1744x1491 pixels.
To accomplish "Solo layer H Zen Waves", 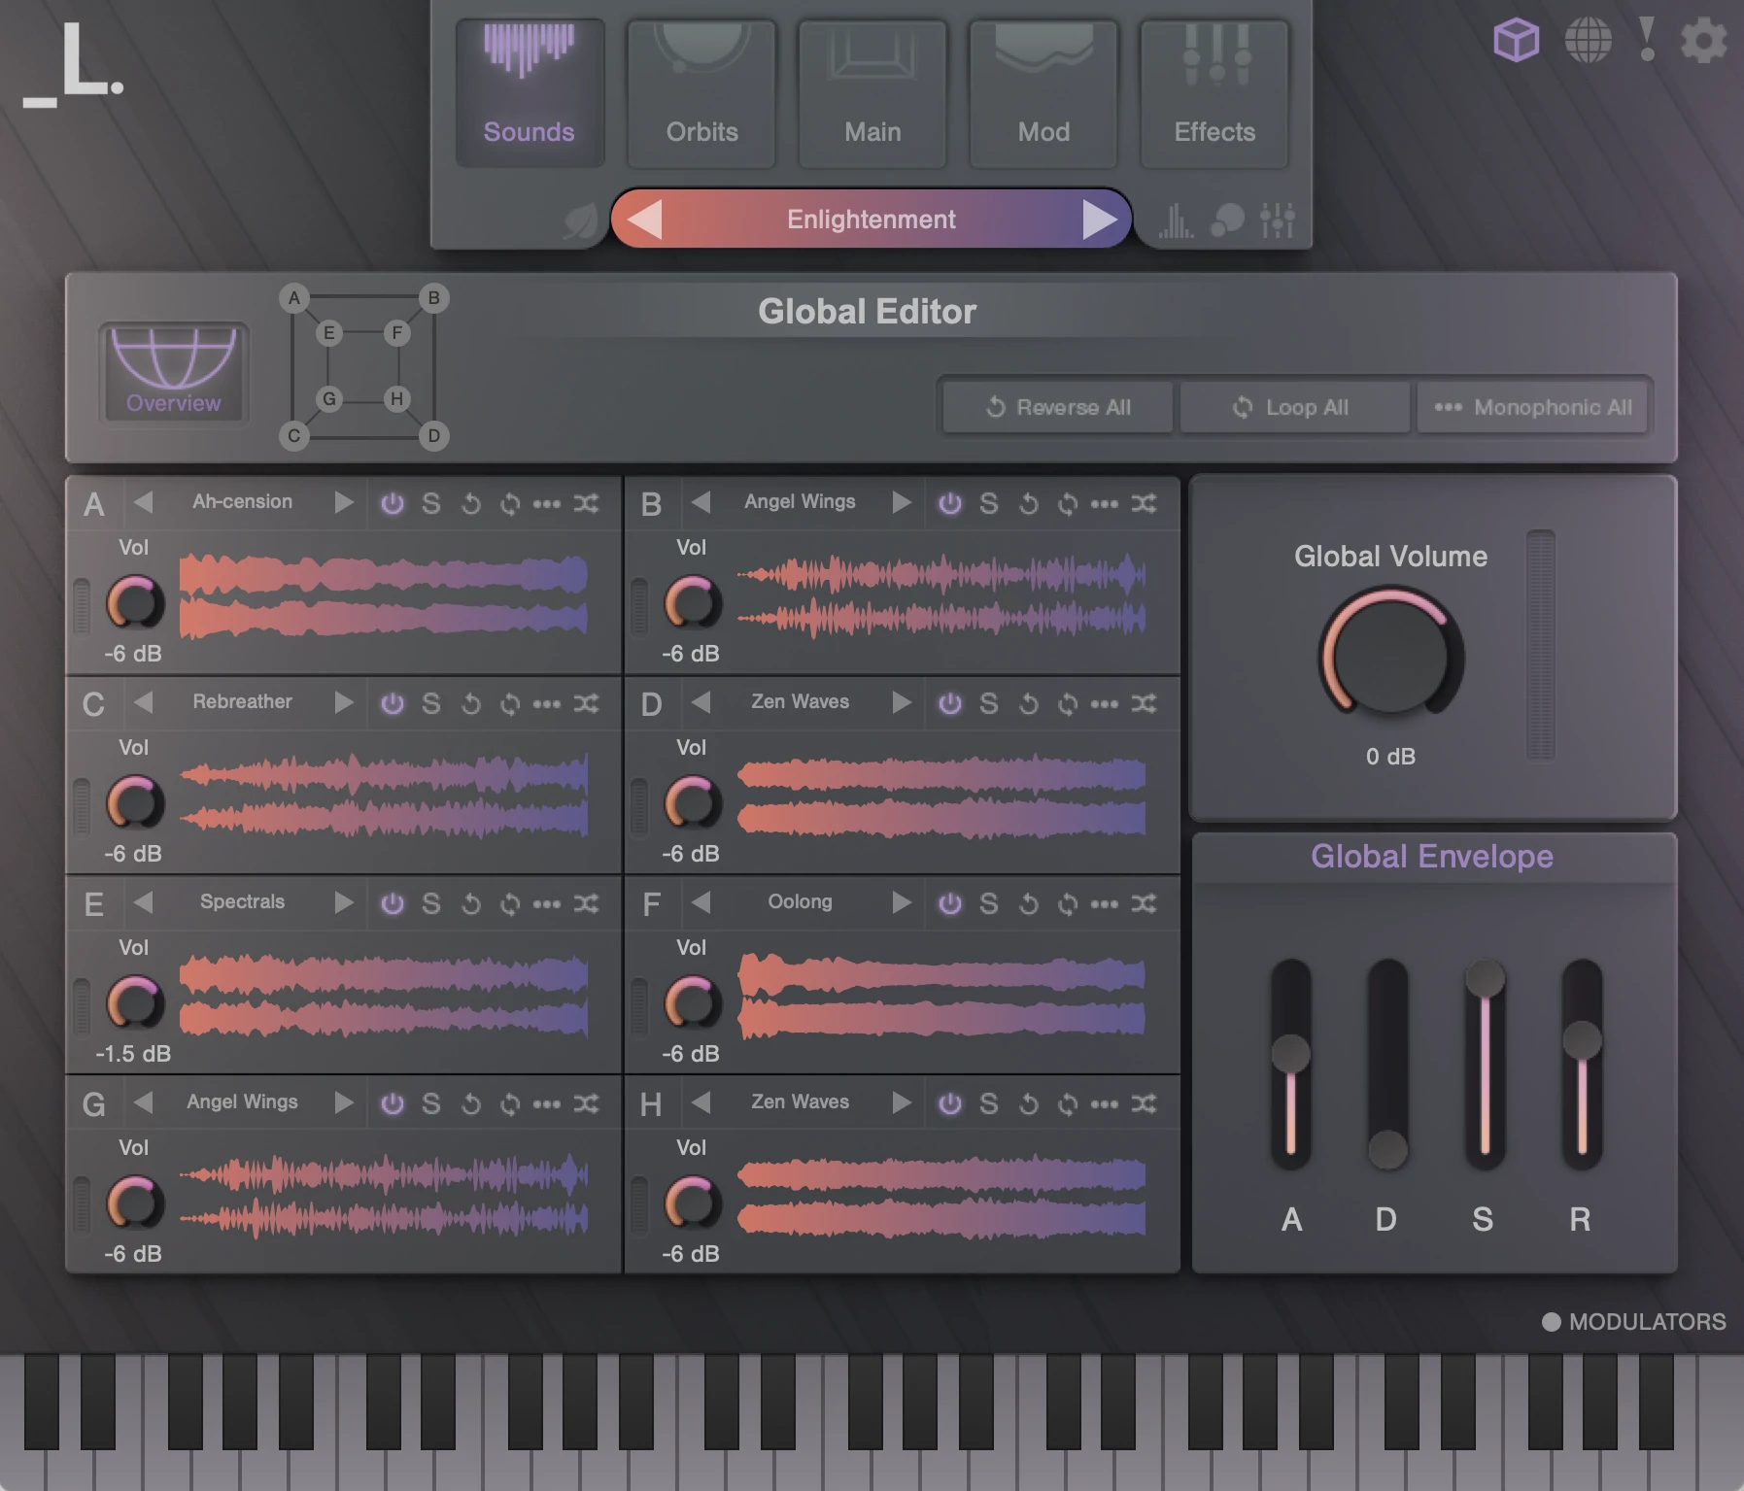I will pyautogui.click(x=989, y=1103).
